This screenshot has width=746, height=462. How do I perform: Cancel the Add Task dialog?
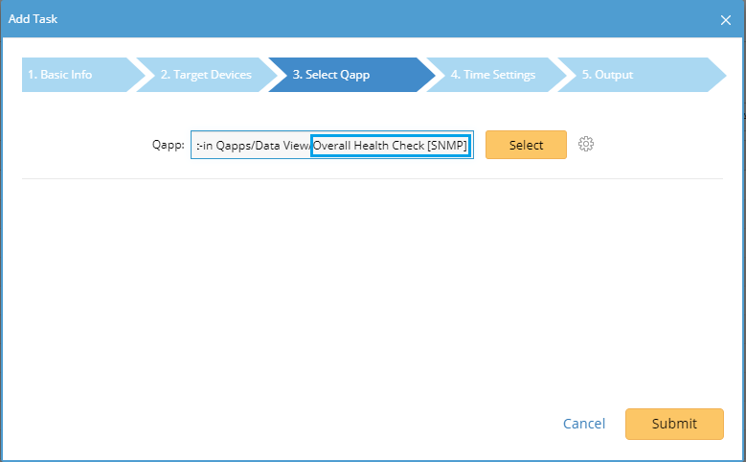pyautogui.click(x=584, y=424)
